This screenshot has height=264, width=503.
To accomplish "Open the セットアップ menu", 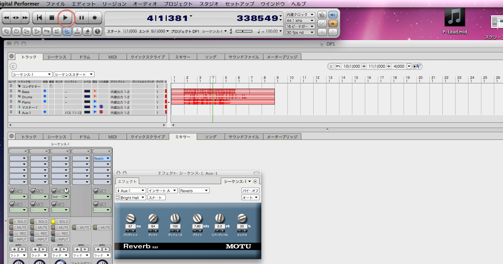I will point(240,4).
